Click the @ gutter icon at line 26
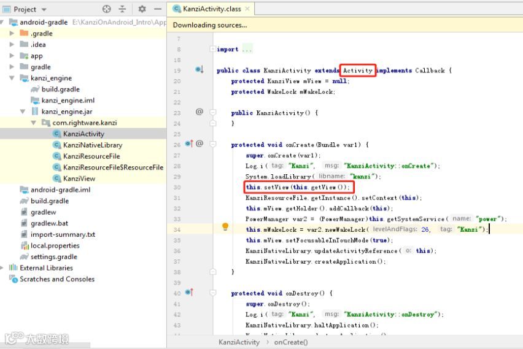This screenshot has height=349, width=523. [200, 144]
